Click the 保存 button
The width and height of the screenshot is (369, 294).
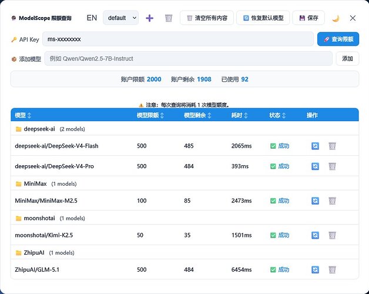pyautogui.click(x=308, y=18)
